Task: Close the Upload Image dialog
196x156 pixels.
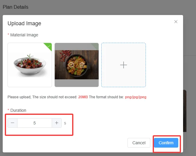Action: click(x=176, y=22)
